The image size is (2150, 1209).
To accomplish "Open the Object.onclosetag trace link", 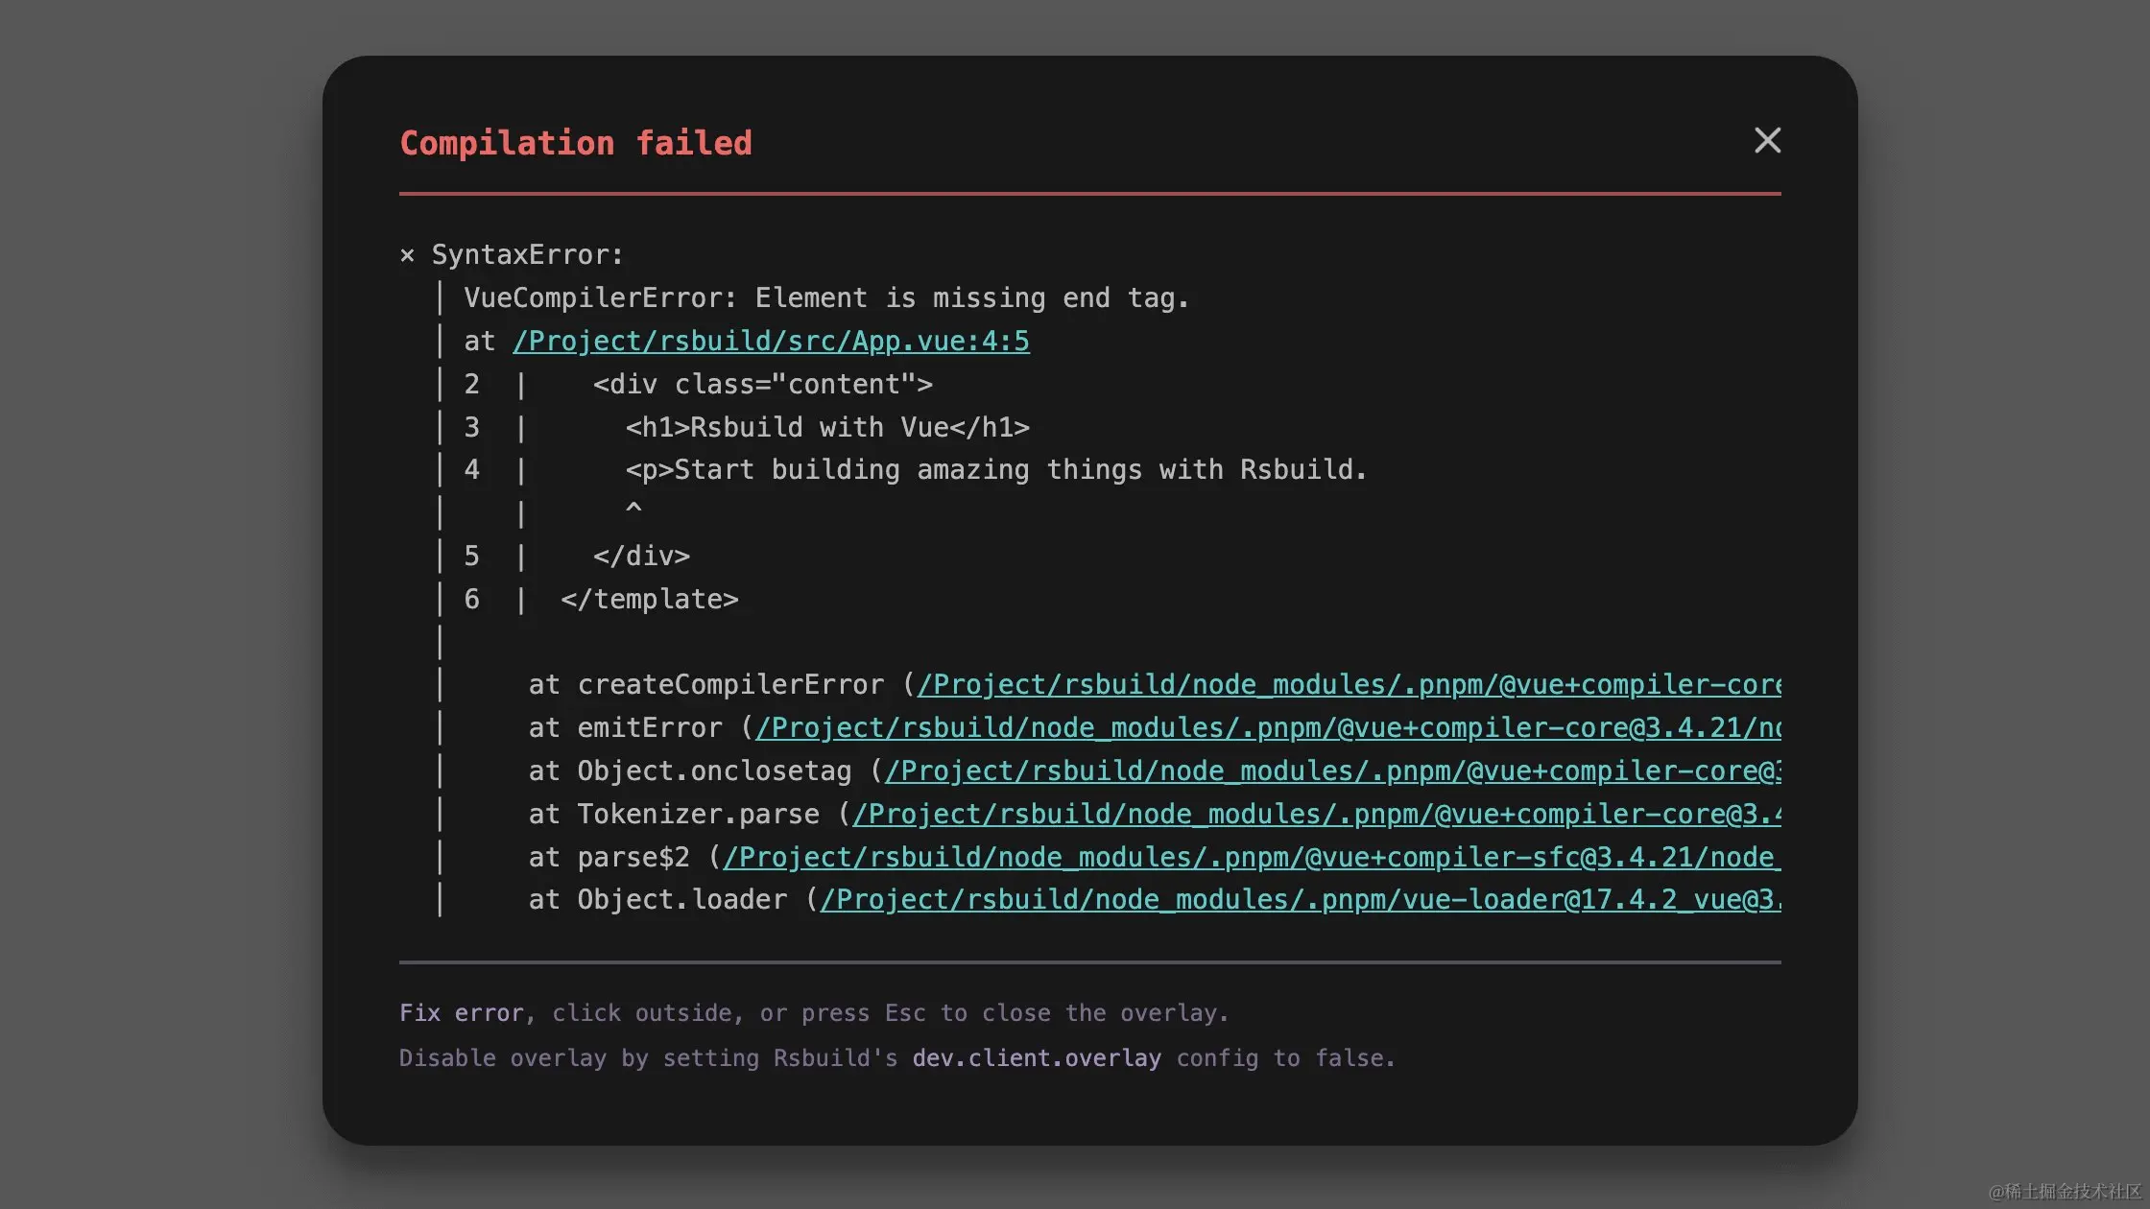I will coord(1334,770).
